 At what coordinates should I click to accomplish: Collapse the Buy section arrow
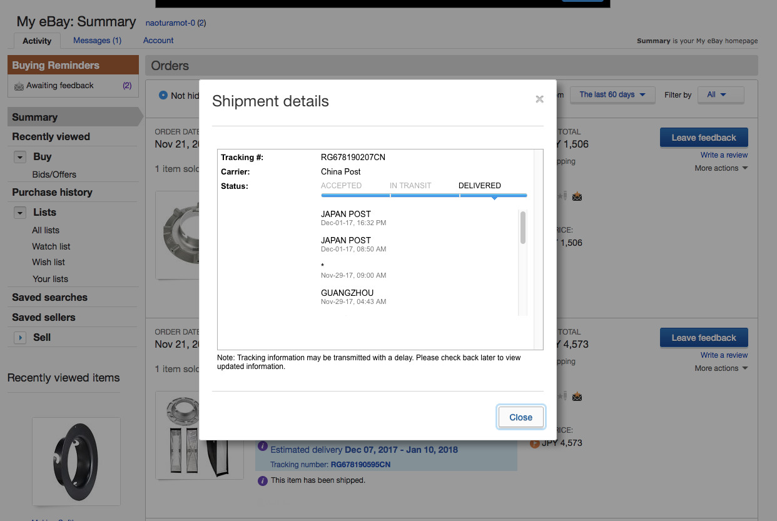[x=20, y=157]
